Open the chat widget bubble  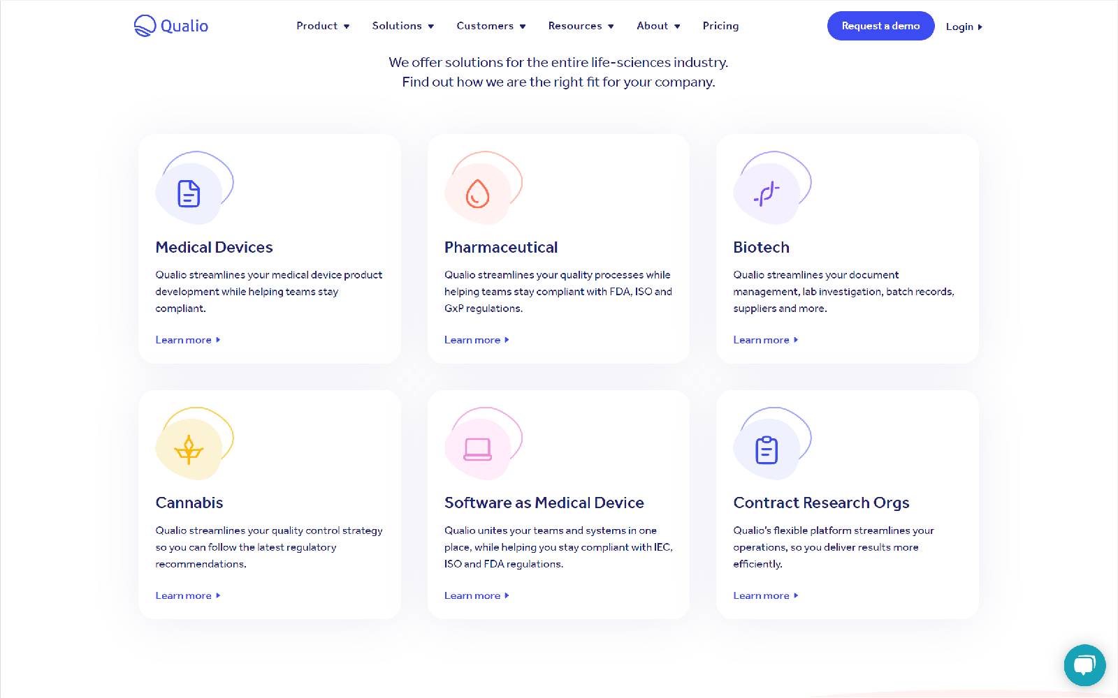pos(1084,665)
